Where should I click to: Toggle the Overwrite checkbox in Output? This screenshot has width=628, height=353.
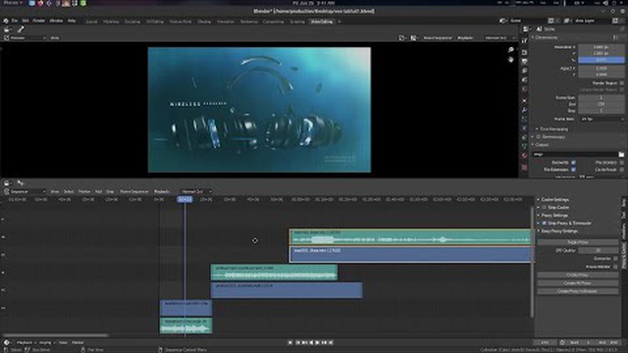coord(573,163)
